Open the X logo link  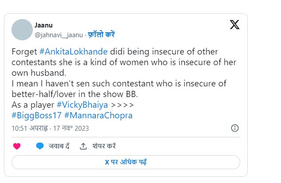click(234, 24)
